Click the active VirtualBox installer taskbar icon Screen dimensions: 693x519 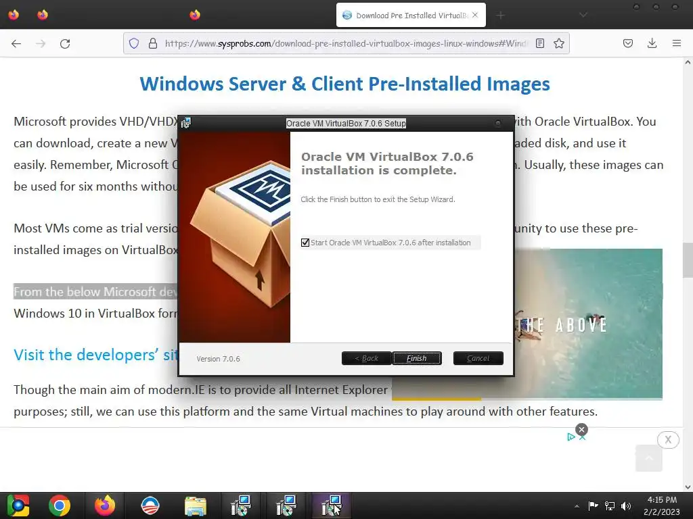332,505
